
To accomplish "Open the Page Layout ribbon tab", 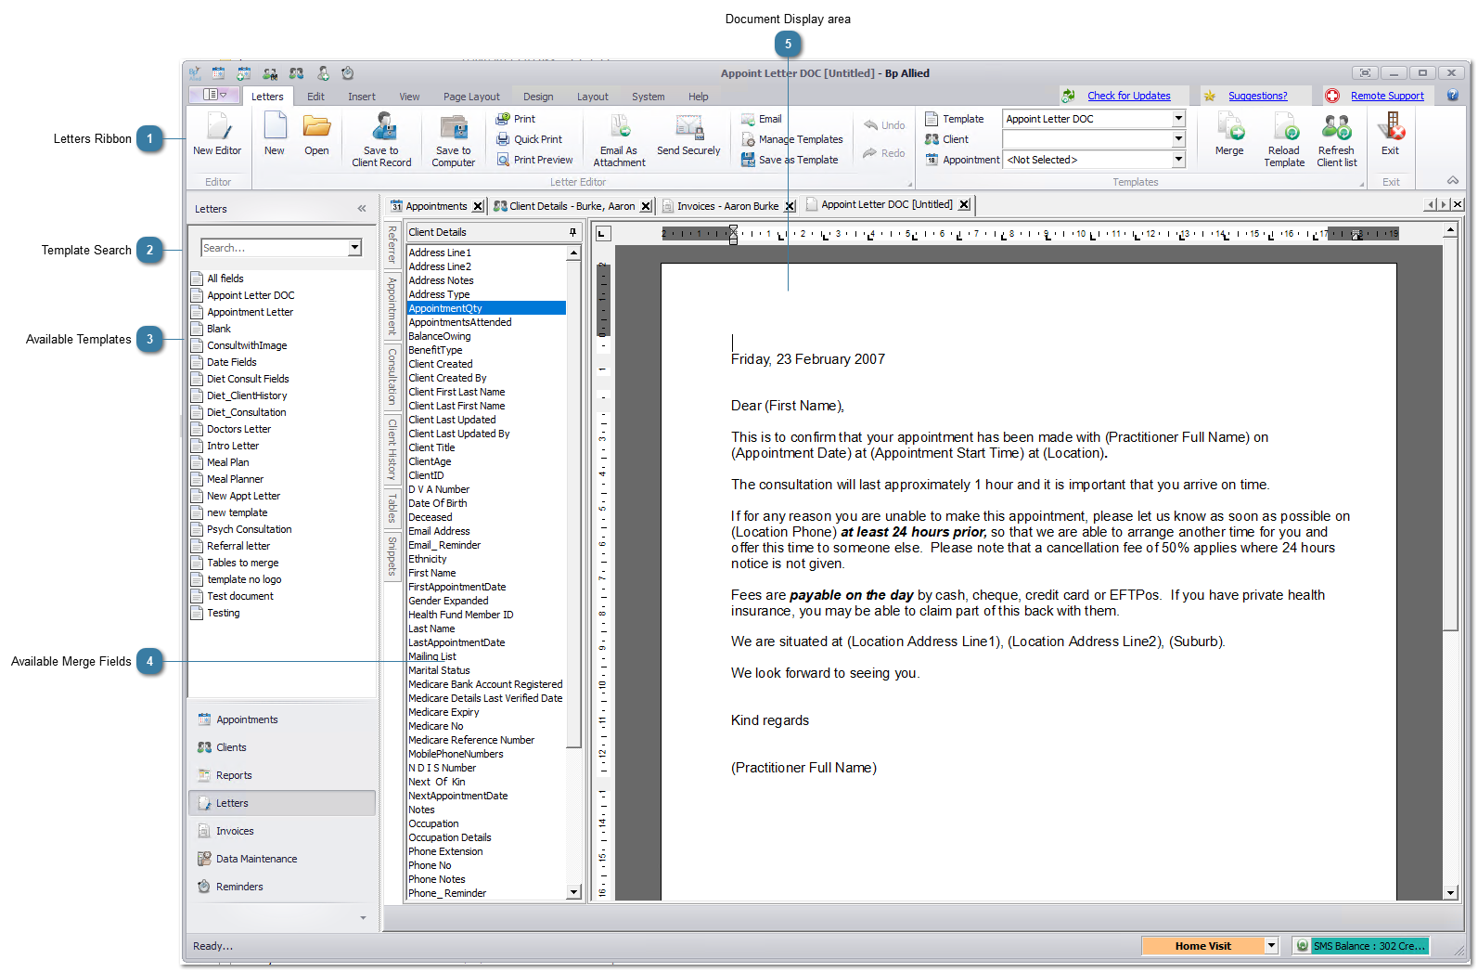I will tap(471, 97).
